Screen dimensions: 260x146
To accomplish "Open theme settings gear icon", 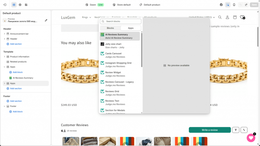I will [x=20, y=5].
